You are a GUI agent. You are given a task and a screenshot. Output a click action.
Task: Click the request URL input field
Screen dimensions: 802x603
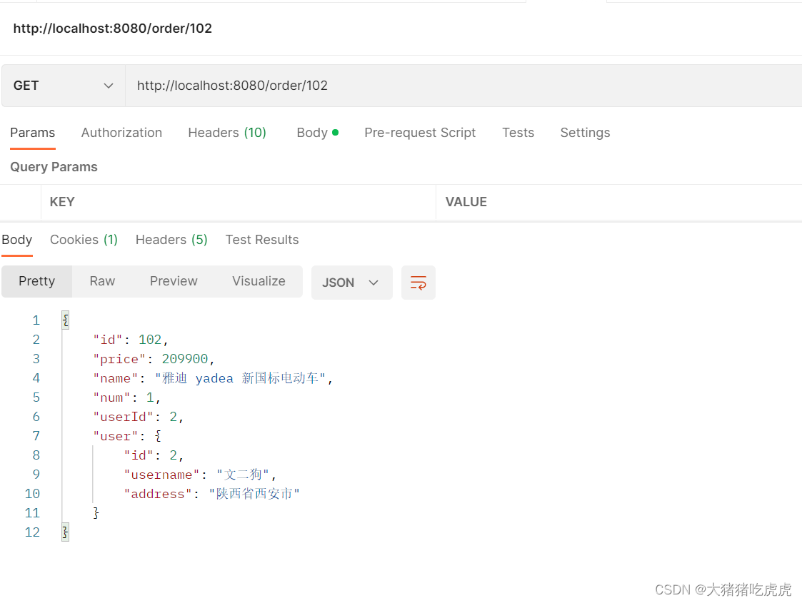pos(286,85)
